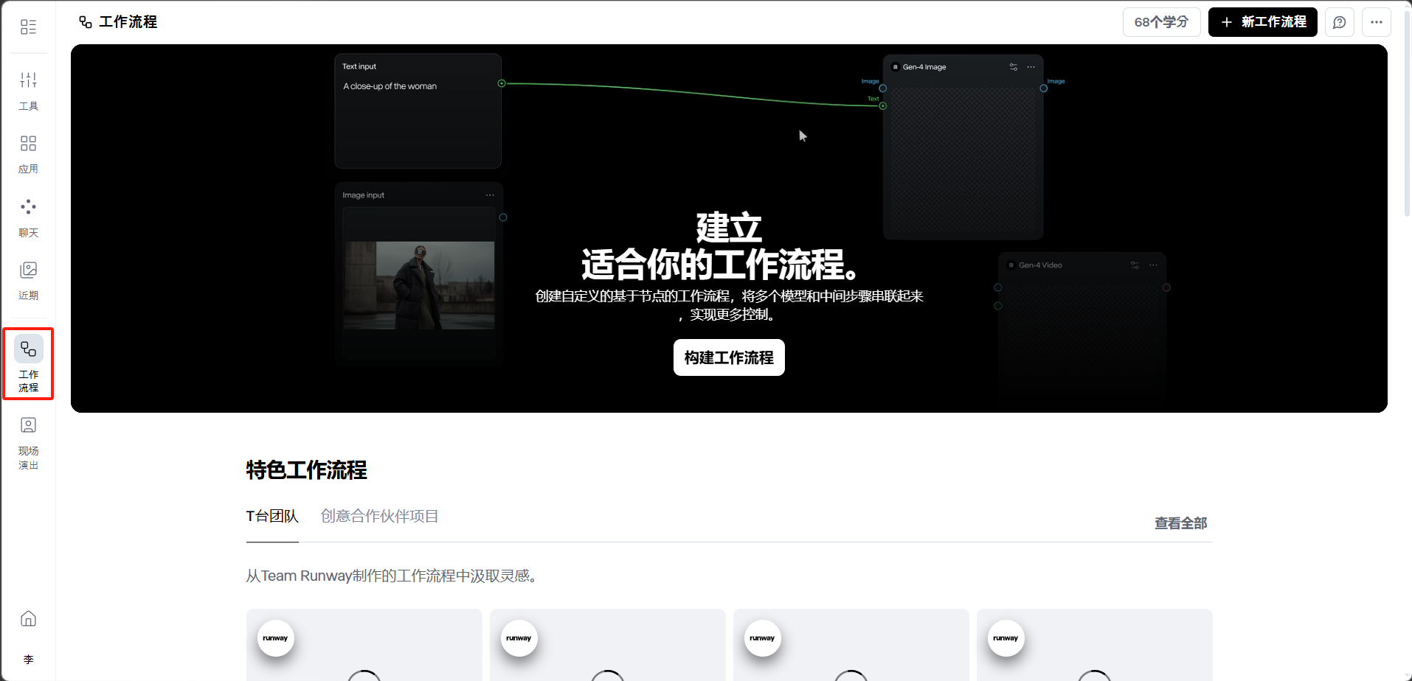Image resolution: width=1412 pixels, height=681 pixels.
Task: Open the 现场演出 (Live) sidebar icon
Action: 28,442
